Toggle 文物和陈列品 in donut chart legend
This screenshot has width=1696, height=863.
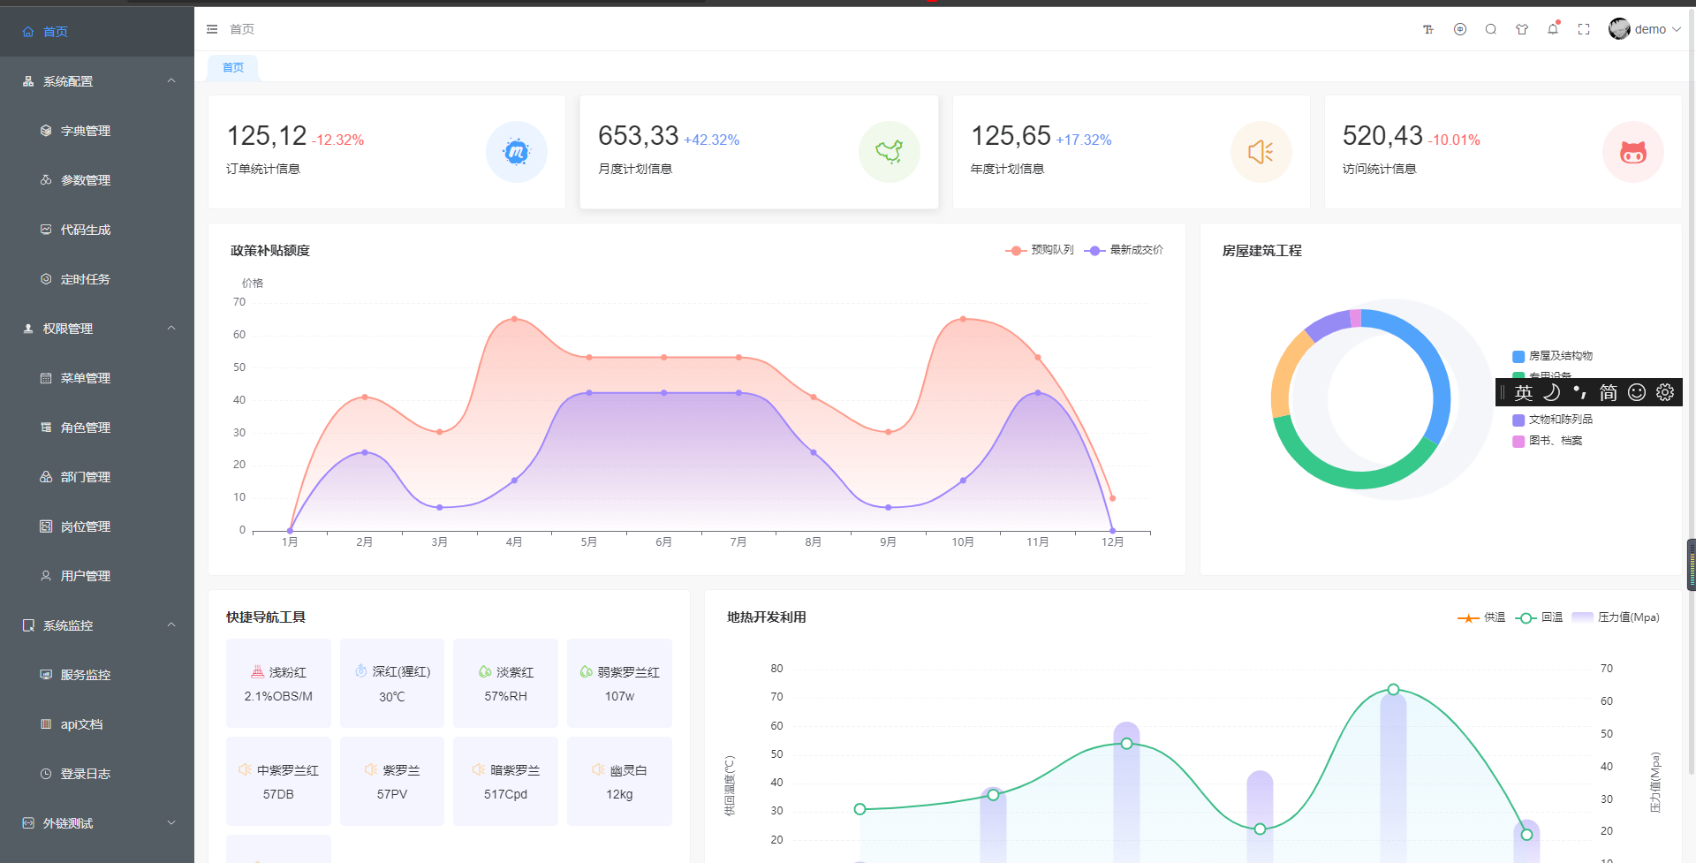coord(1553,420)
